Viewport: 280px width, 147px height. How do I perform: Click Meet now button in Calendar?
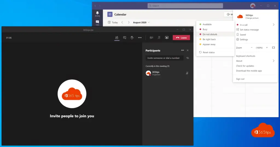pos(229,14)
